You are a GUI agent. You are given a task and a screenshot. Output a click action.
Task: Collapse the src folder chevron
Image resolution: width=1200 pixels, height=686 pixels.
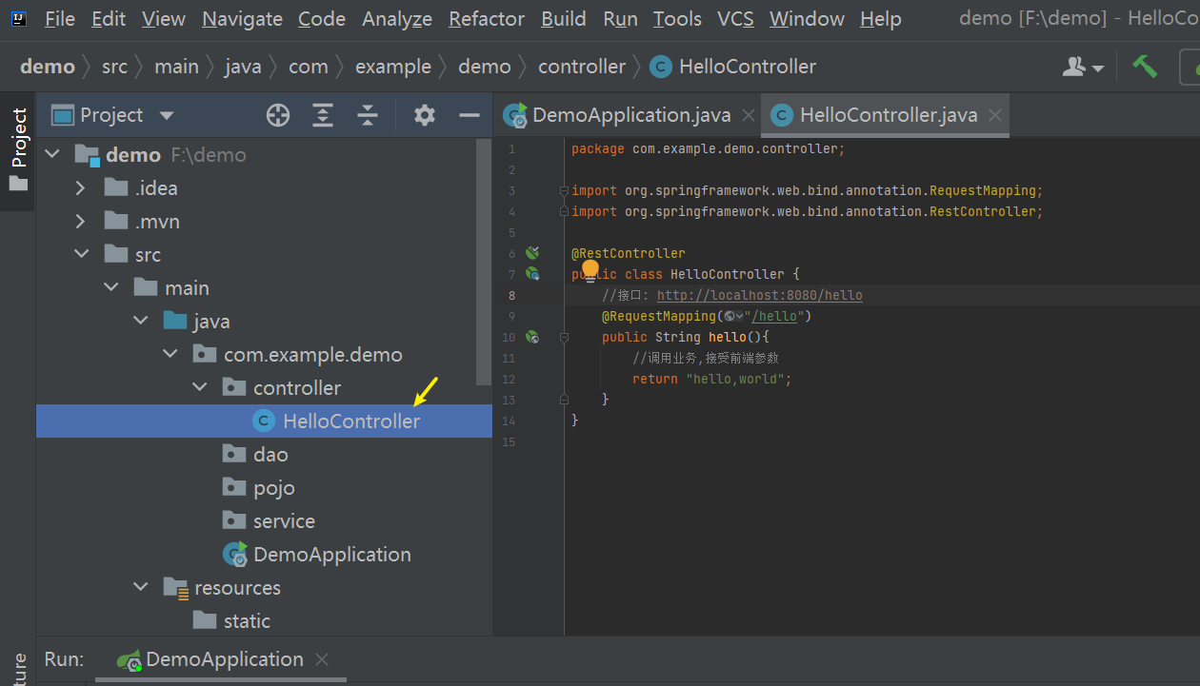coord(82,254)
